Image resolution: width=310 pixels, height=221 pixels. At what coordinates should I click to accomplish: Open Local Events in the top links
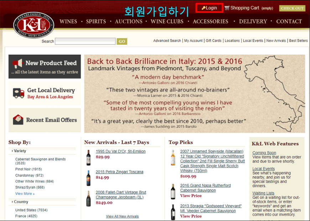[253, 41]
